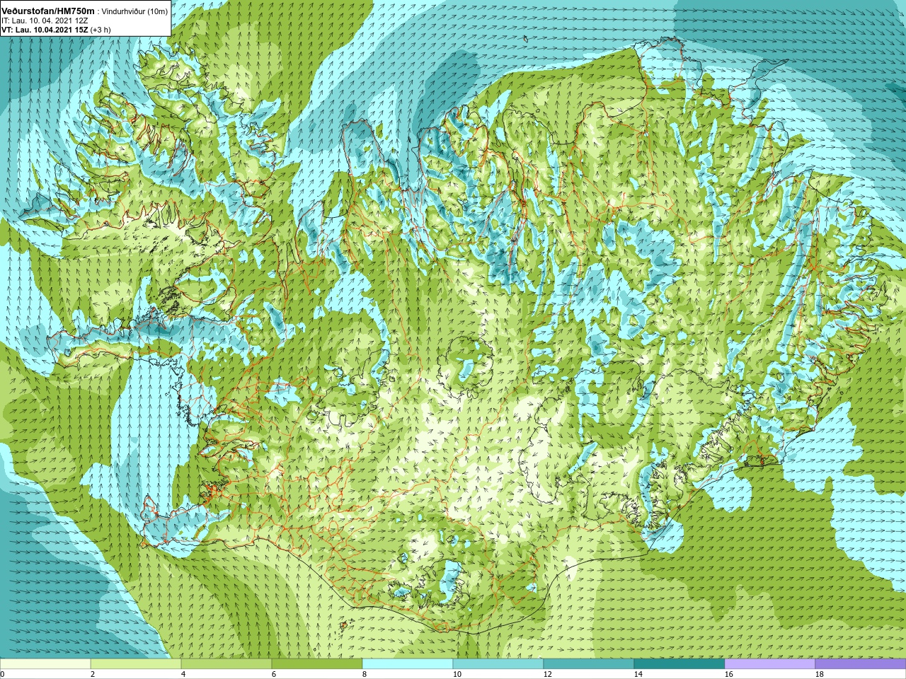The image size is (906, 679).
Task: Click the legend tick label '6'
Action: click(x=274, y=674)
